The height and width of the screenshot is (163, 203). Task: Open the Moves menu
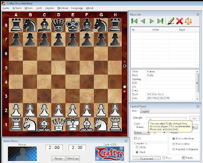point(28,8)
